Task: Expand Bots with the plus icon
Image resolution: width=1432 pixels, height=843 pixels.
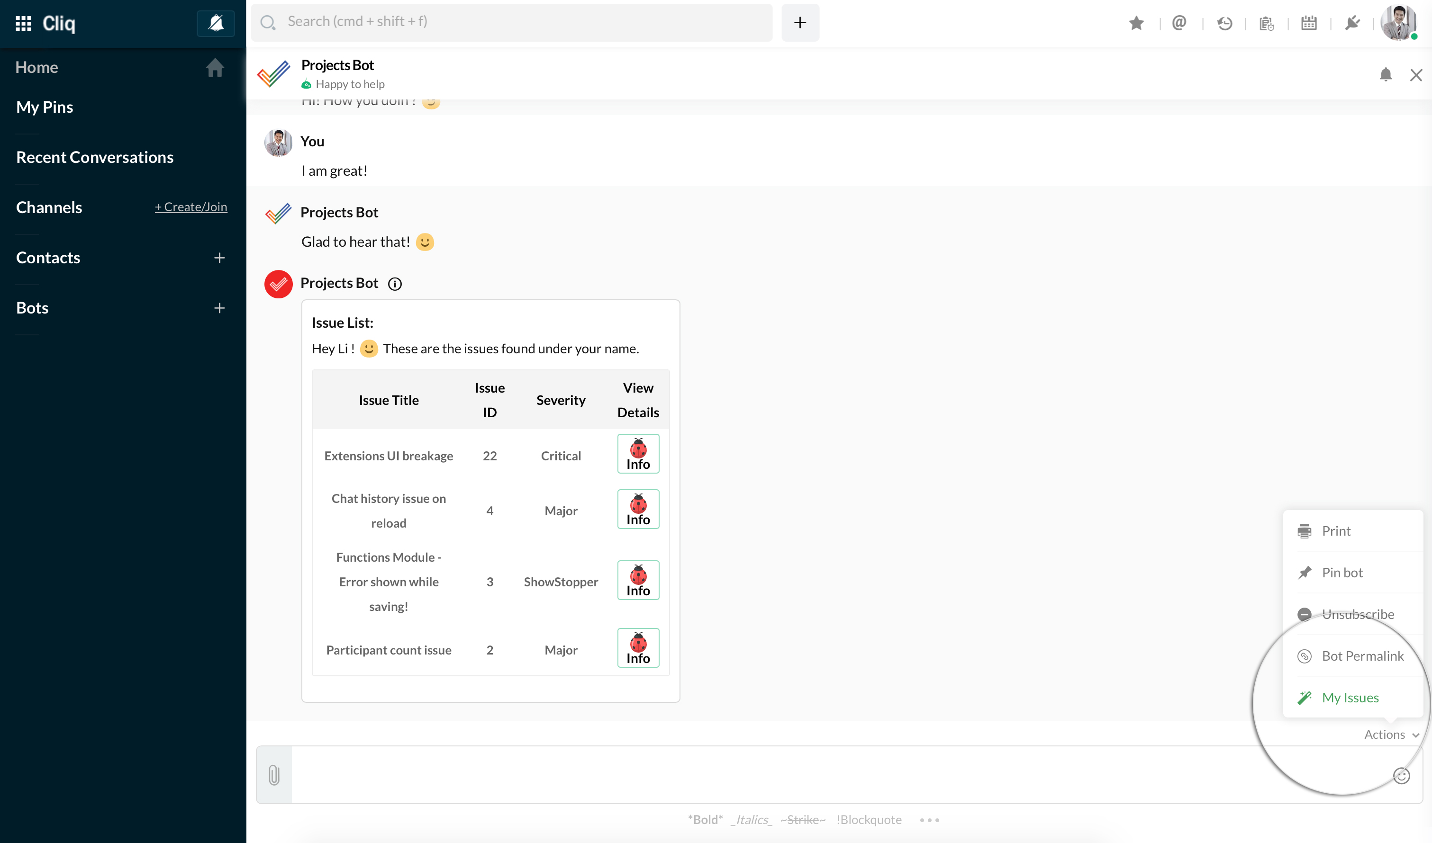Action: pos(219,308)
